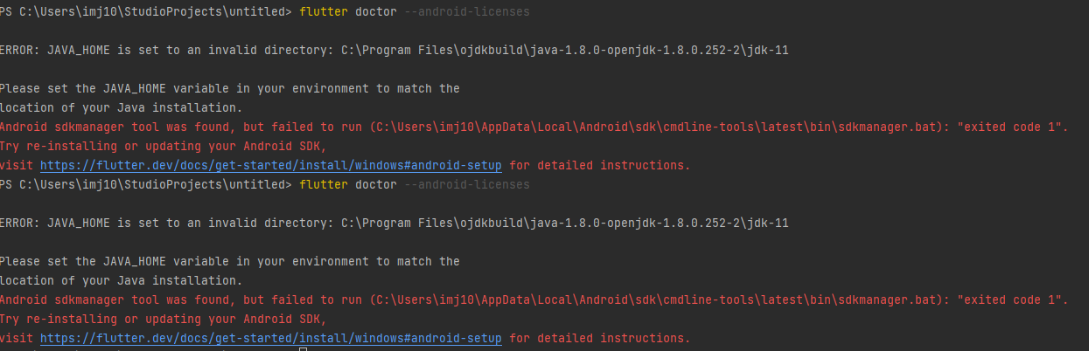
Task: Click the second 'Please set the JAVA_HOME variable' line
Action: [229, 261]
